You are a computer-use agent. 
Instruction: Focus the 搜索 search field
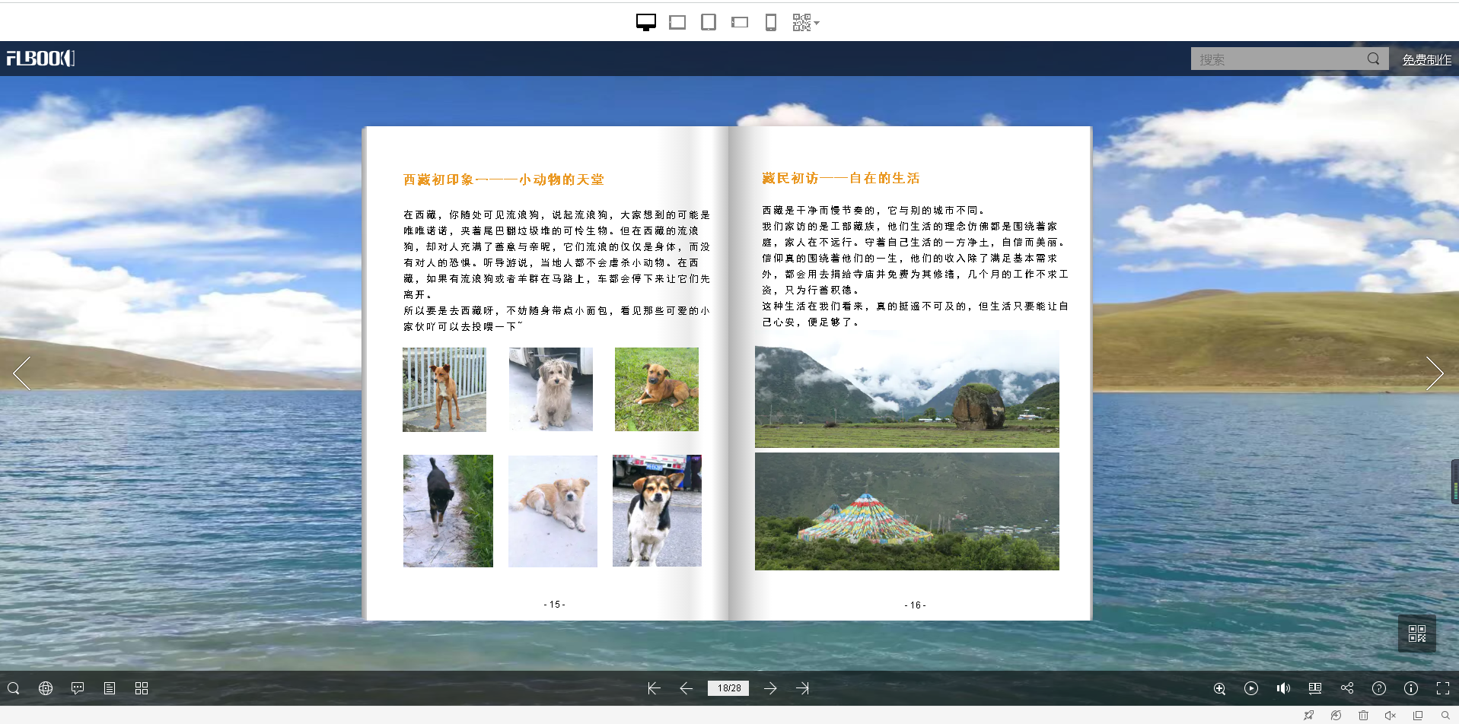pos(1279,59)
